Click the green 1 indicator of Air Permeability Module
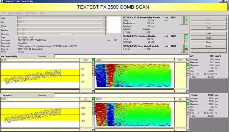 click(x=186, y=18)
